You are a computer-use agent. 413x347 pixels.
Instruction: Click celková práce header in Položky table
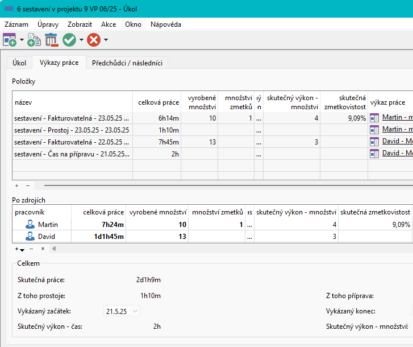[157, 102]
